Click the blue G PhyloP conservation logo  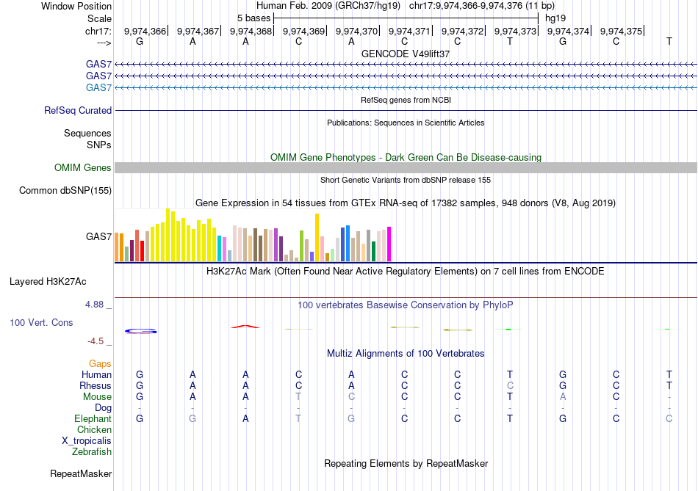[140, 331]
